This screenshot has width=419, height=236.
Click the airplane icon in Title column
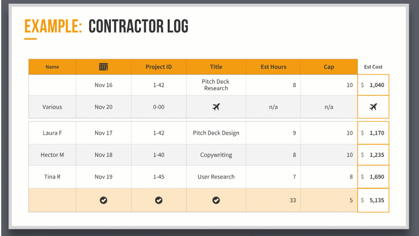(x=216, y=107)
